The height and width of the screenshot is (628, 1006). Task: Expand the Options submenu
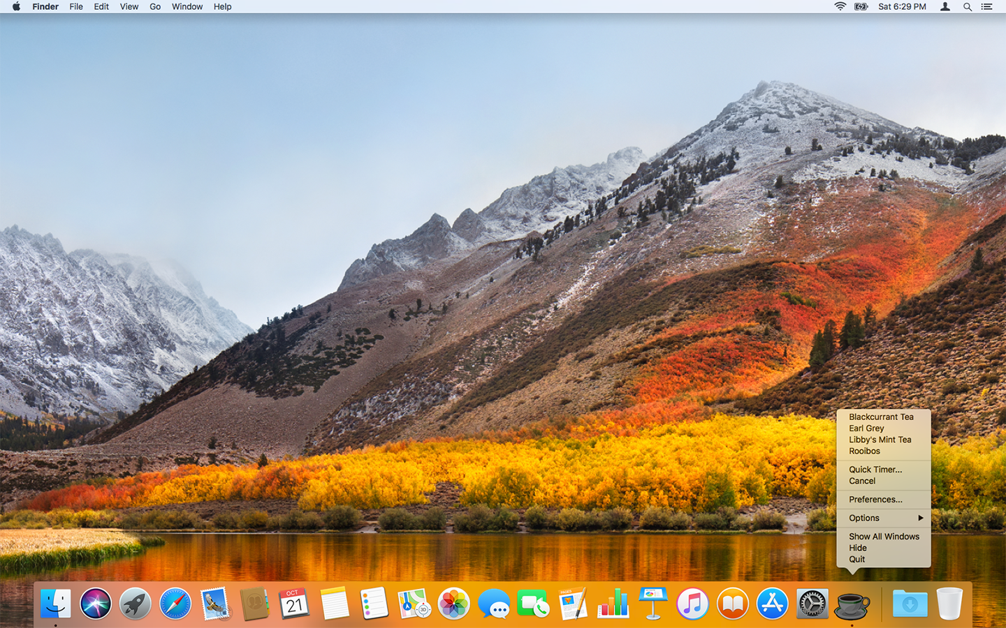click(x=884, y=518)
